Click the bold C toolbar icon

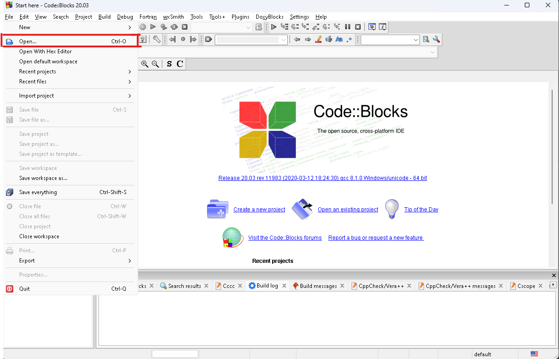pos(180,64)
